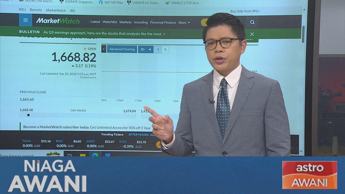Click the day range low 1,668.48
The height and width of the screenshot is (194, 345).
tap(26, 110)
